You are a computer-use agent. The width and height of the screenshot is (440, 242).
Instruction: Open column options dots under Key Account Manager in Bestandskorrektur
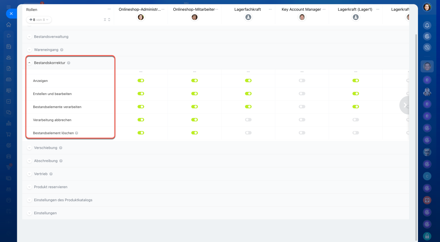coord(302,72)
